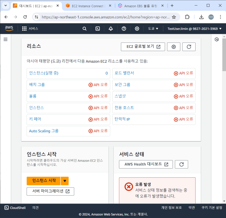
Task: Click the orange 인스턴스 시작 button
Action: 44,181
